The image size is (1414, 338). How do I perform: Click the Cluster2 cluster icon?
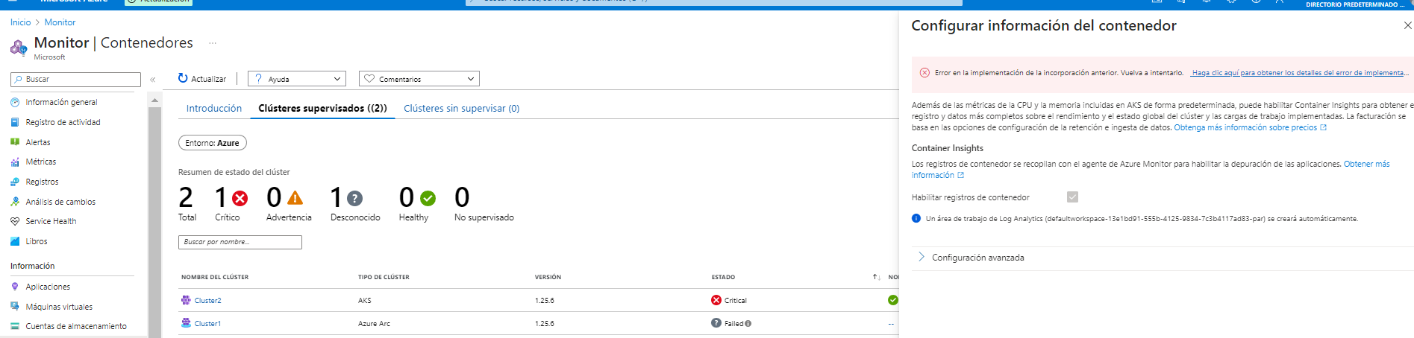point(186,300)
